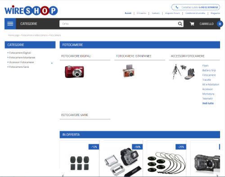Go to Home page breadcrumb
225x177 pixels.
click(x=13, y=35)
